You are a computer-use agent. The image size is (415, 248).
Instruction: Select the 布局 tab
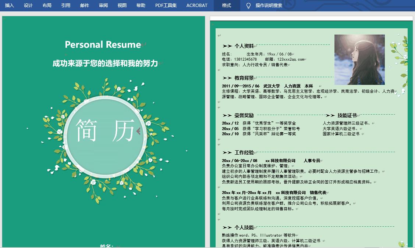click(47, 6)
